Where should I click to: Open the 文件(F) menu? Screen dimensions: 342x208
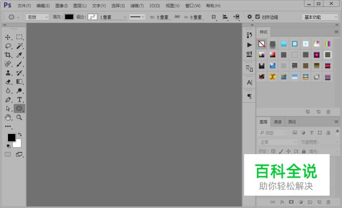click(x=24, y=5)
